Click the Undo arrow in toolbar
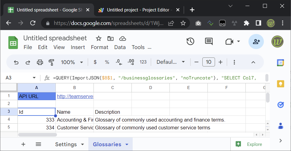291x151 pixels. click(x=16, y=62)
